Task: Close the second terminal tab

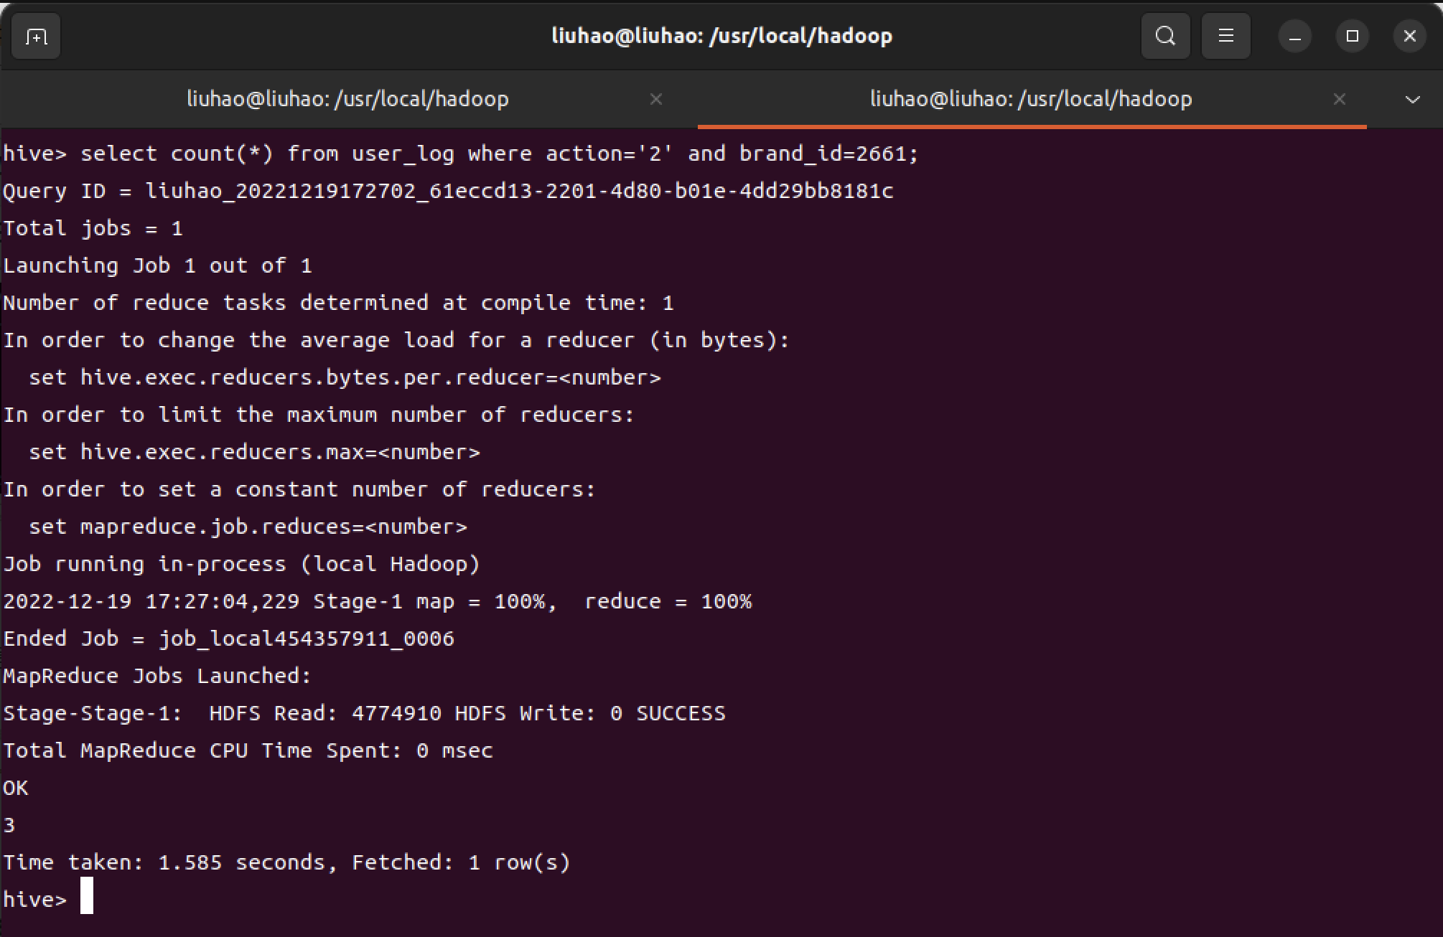Action: [x=1340, y=99]
